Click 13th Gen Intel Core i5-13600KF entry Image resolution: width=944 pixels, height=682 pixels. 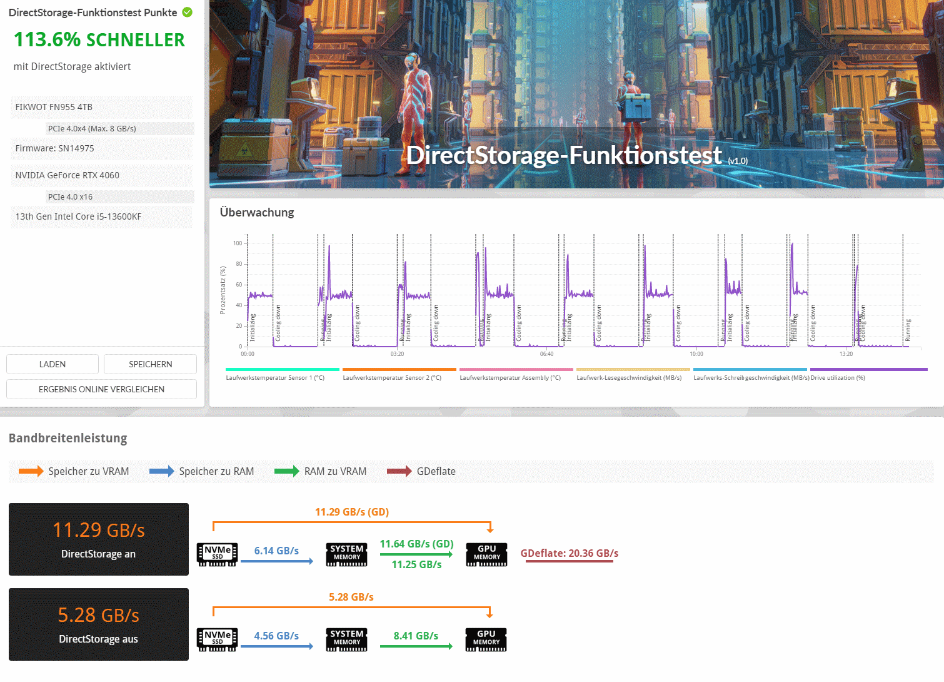(x=102, y=216)
